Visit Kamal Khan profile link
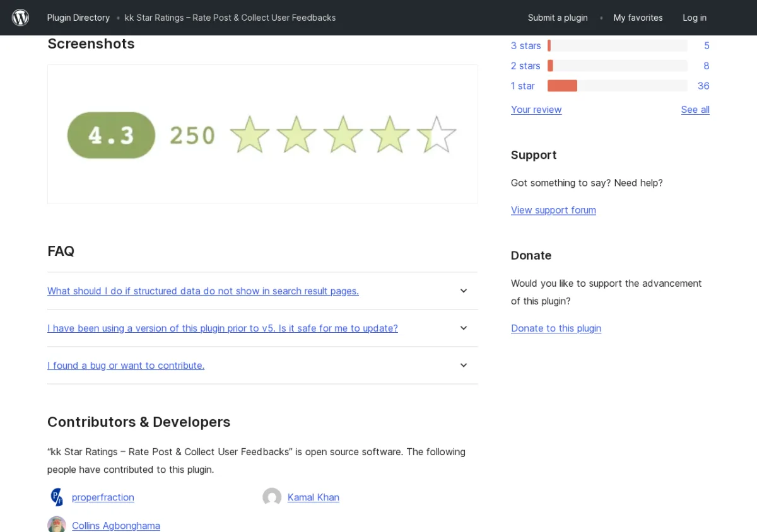 pos(314,497)
